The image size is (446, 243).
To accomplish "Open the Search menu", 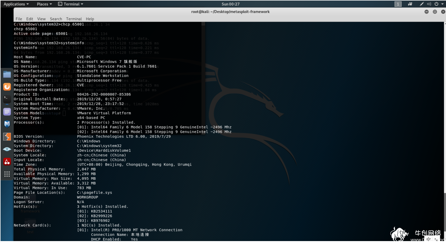I will tap(56, 19).
